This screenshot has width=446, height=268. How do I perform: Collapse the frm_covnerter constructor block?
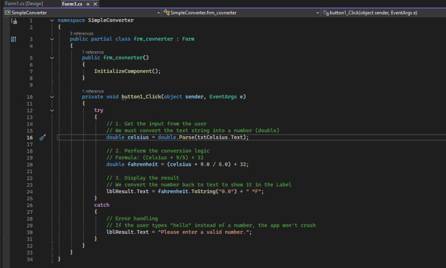52,57
